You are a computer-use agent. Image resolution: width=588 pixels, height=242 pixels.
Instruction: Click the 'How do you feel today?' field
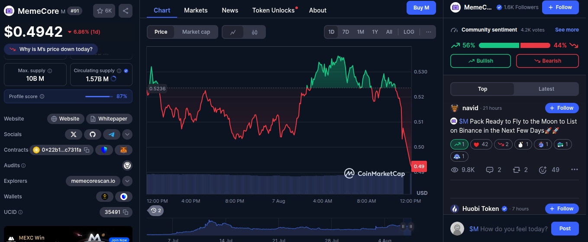513,229
